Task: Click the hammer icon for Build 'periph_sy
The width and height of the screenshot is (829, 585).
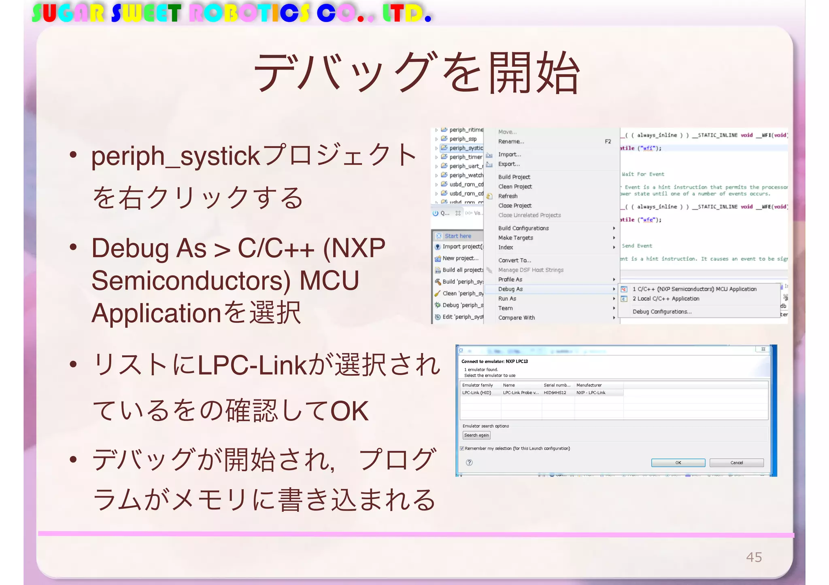Action: coord(438,282)
